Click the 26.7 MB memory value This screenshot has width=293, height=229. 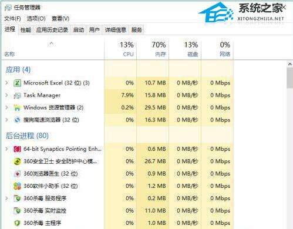(155, 161)
